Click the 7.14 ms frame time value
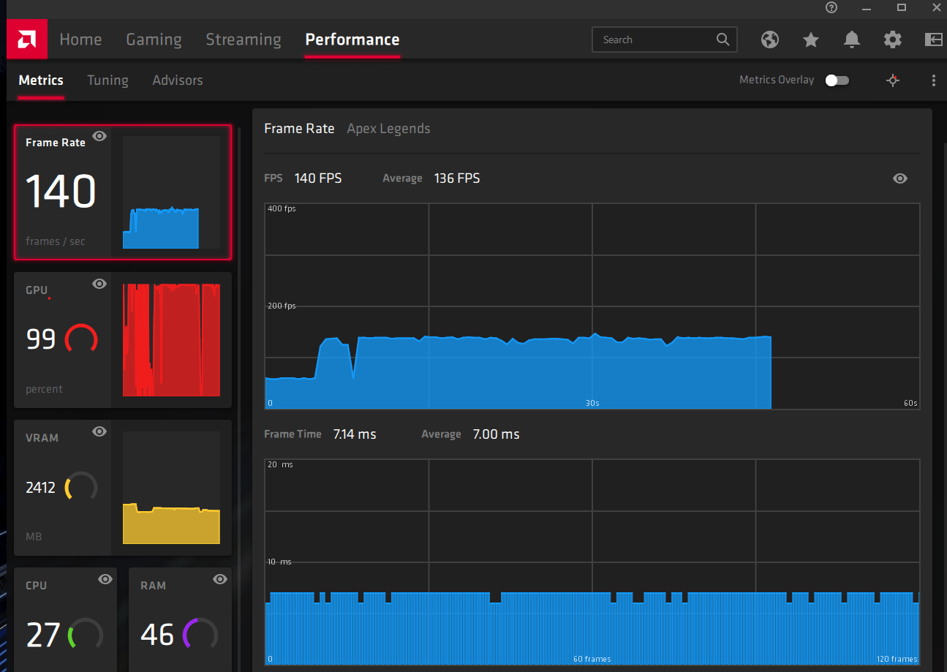 tap(355, 434)
